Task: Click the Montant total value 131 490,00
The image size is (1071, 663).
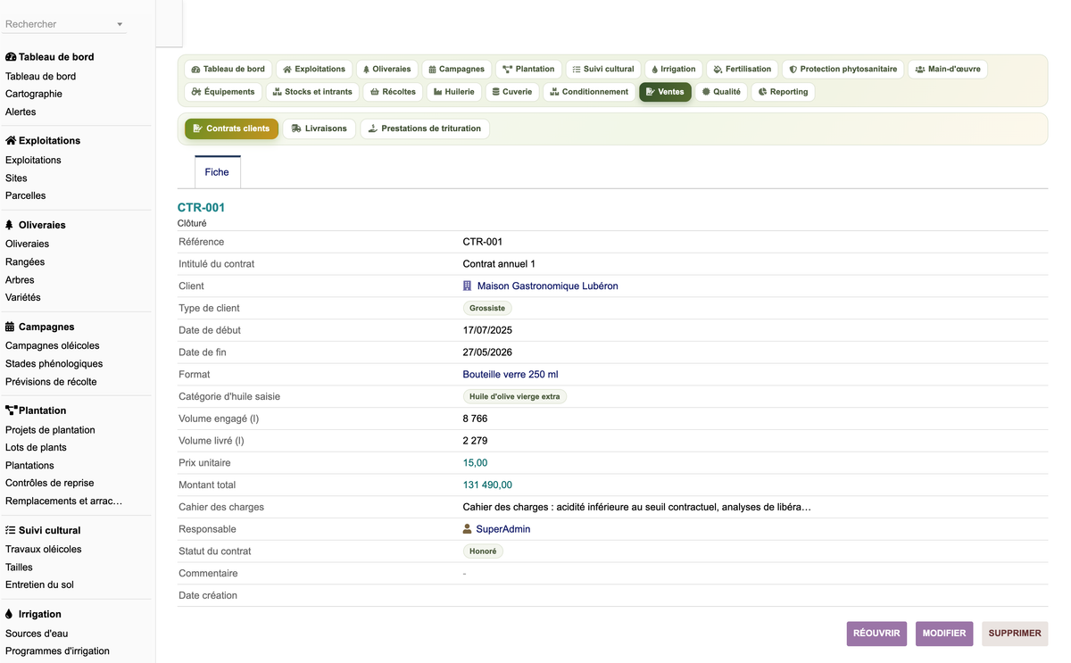Action: [487, 485]
